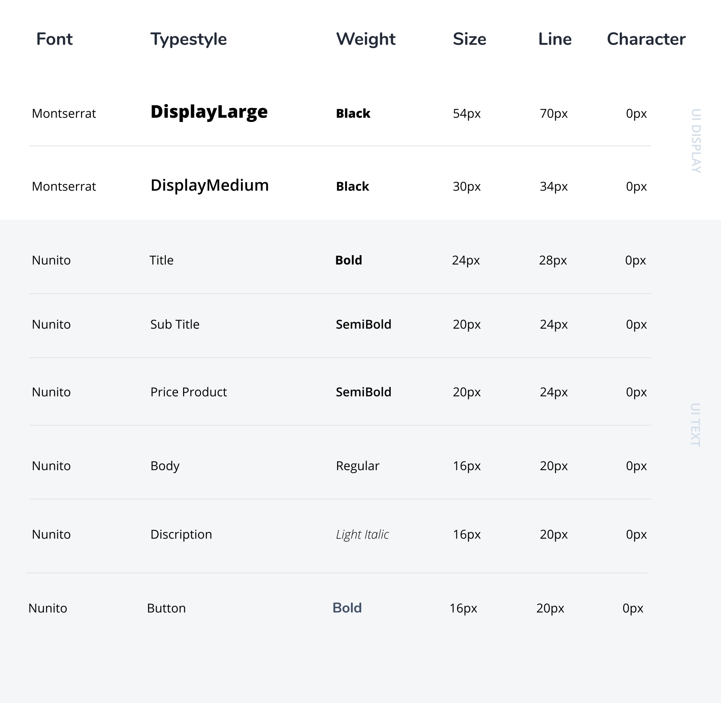Click the Price Product typestyle label
This screenshot has width=721, height=703.
tap(189, 392)
